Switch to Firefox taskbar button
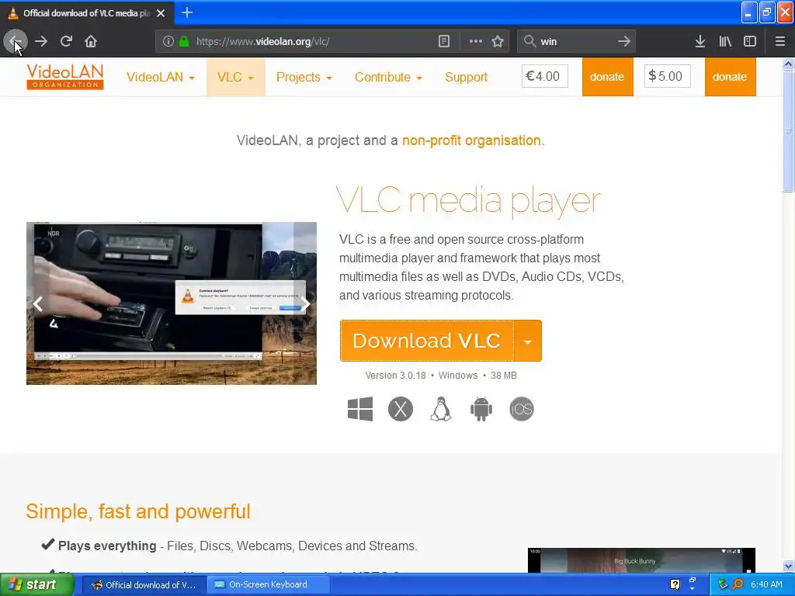 coord(144,585)
